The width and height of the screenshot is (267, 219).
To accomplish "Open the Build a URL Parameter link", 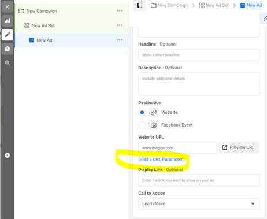I will tap(161, 159).
